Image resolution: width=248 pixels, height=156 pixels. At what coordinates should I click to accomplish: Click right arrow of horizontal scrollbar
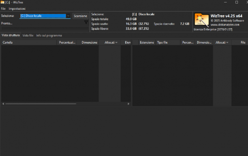pyautogui.click(x=128, y=104)
